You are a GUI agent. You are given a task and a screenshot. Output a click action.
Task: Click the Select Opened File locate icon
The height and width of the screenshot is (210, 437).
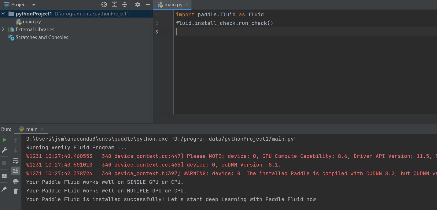[x=104, y=4]
